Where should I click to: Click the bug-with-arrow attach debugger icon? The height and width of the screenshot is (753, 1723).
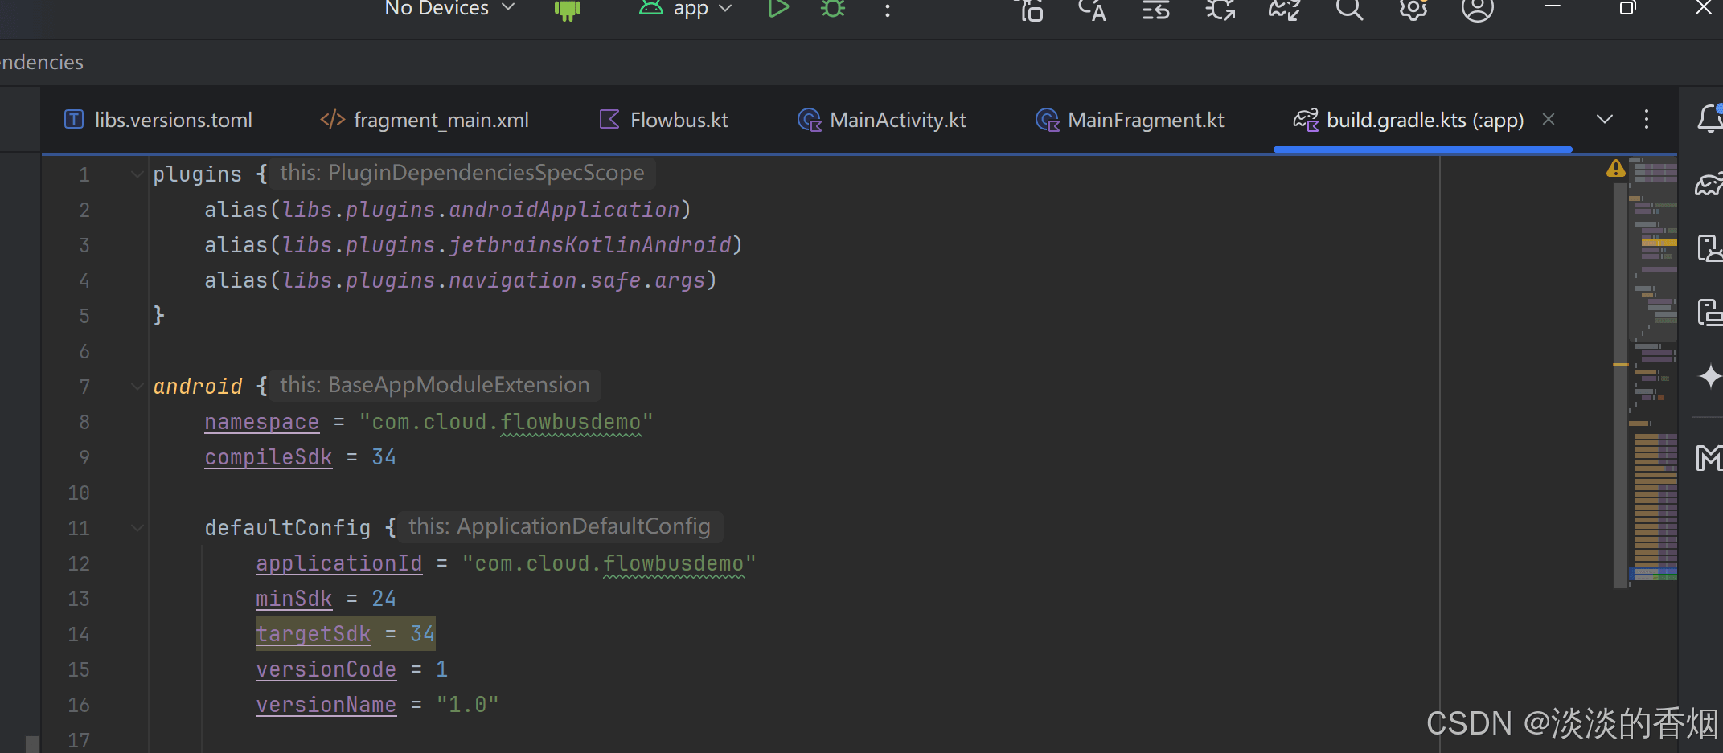coord(1220,10)
